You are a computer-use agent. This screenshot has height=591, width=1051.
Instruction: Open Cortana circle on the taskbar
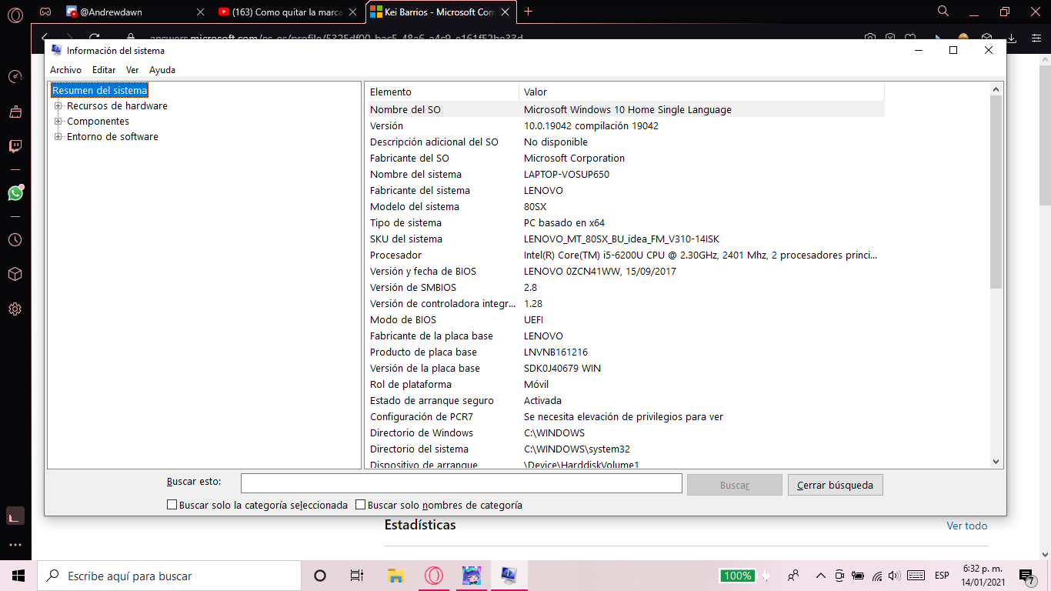click(320, 576)
